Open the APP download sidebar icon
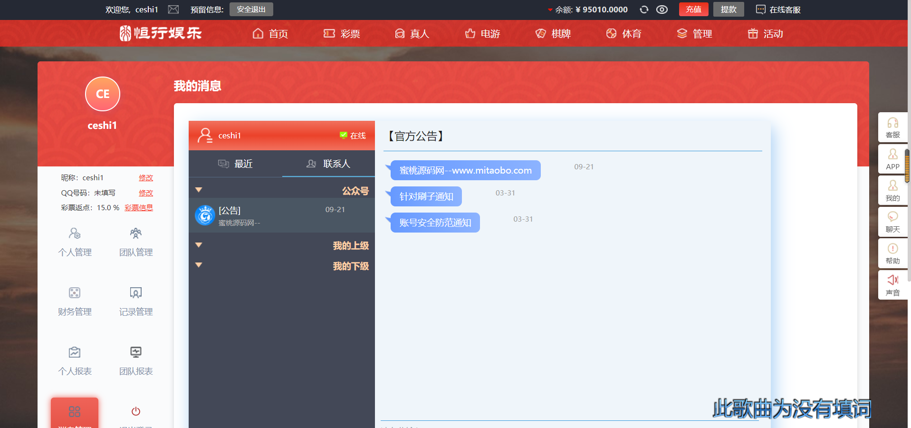Image resolution: width=911 pixels, height=428 pixels. coord(892,159)
